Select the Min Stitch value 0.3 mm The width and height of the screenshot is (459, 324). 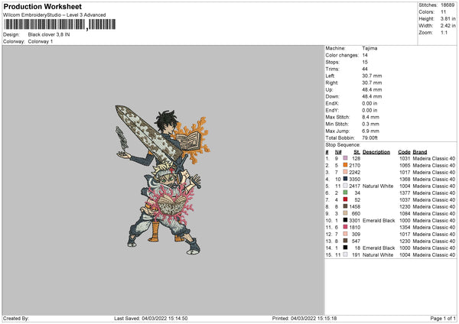pyautogui.click(x=370, y=124)
